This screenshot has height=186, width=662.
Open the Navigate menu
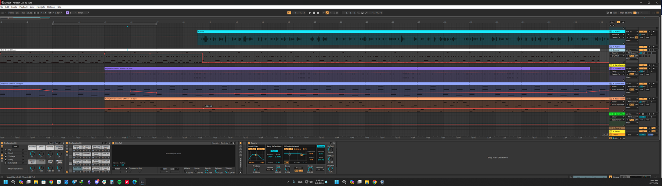click(x=41, y=7)
